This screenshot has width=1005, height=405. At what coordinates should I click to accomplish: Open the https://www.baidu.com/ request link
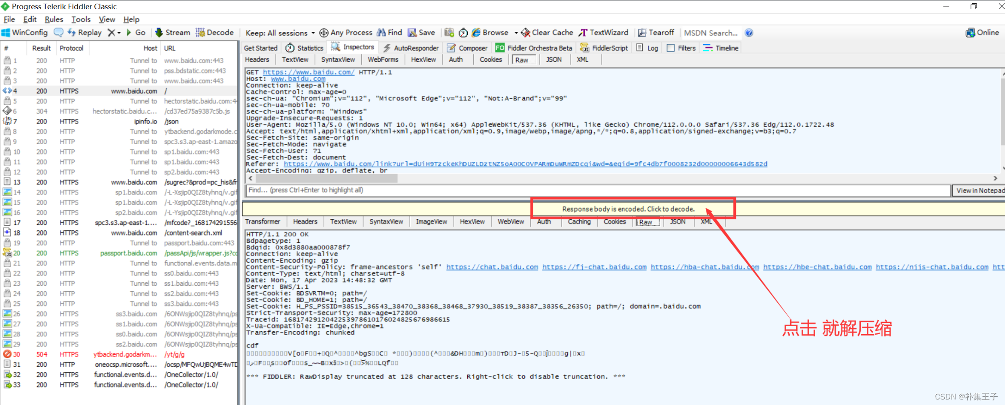pos(309,72)
